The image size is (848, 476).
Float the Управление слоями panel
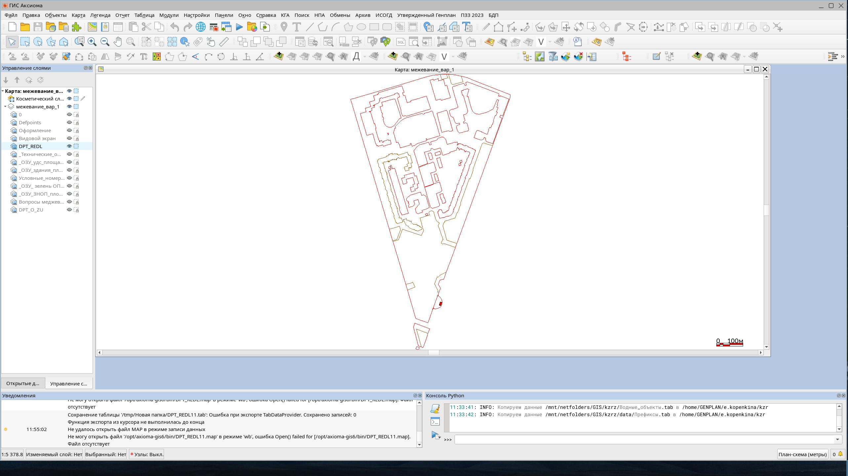click(x=86, y=68)
